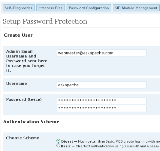Viewport: 160px width, 151px height.
Task: Click the Password (twice) label
Action: (24, 99)
